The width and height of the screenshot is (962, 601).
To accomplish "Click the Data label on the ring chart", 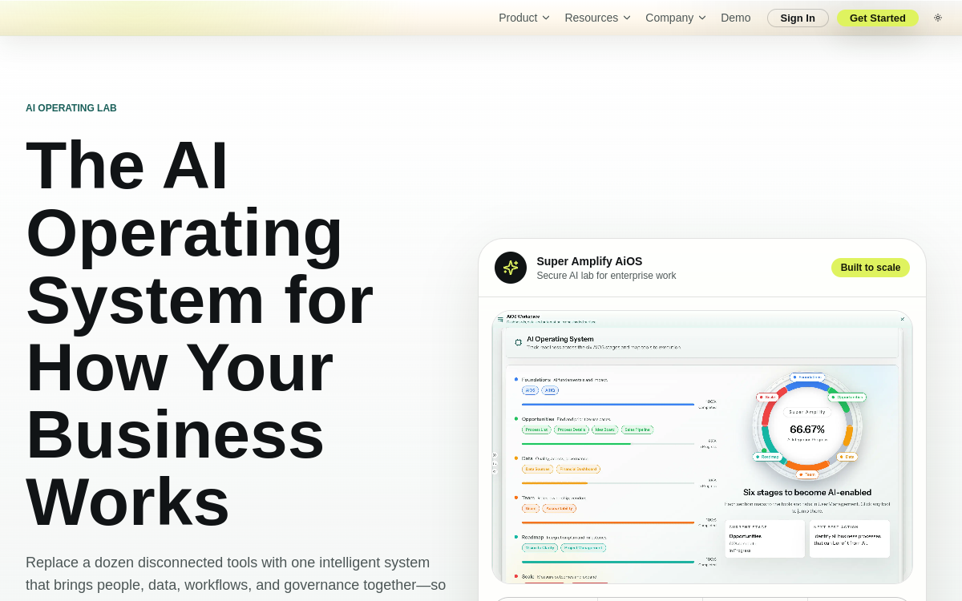I will 847,457.
